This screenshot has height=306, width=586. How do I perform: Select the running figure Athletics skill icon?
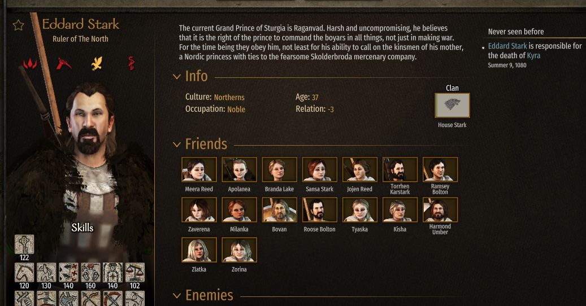click(46, 273)
